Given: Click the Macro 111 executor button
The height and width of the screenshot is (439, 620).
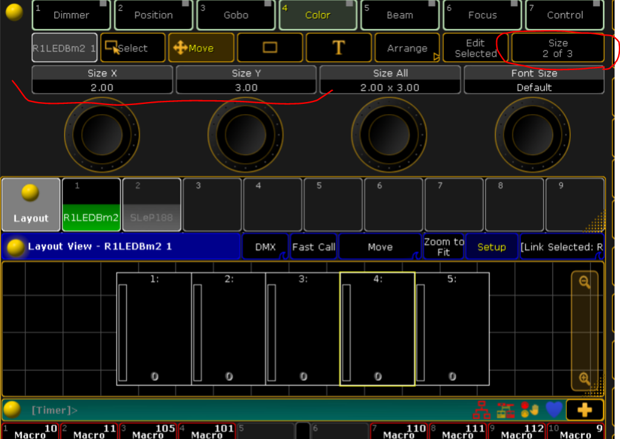Looking at the screenshot, I should point(458,431).
